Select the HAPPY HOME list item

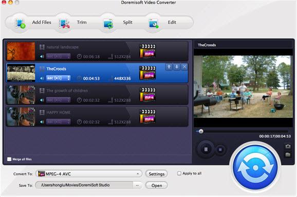97,117
